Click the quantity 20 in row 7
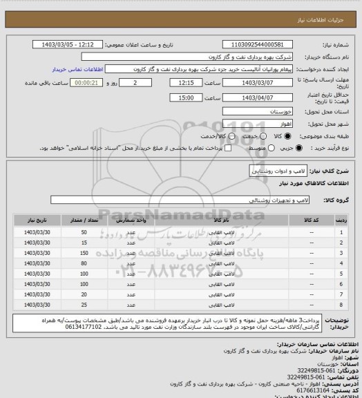362x398 pixels. coord(84,294)
